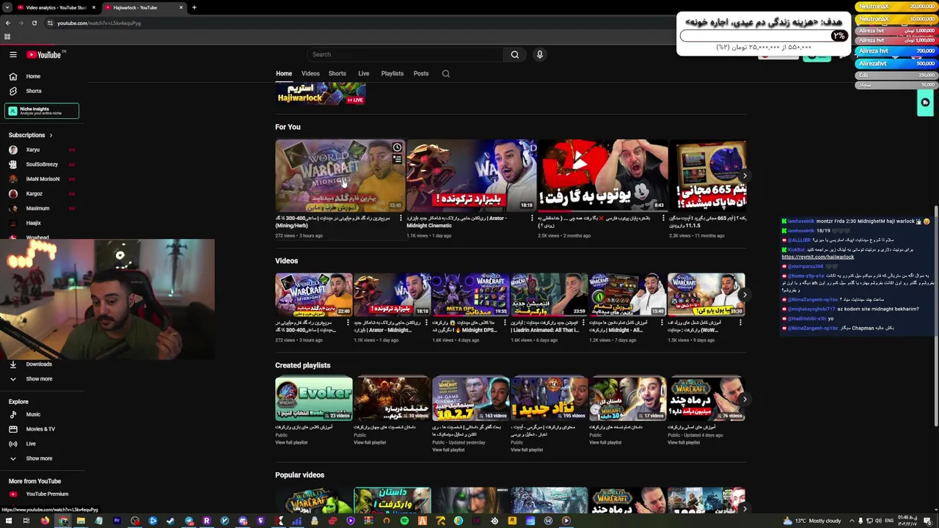The image size is (939, 528).
Task: Open Steam from the taskbar
Action: click(x=170, y=521)
